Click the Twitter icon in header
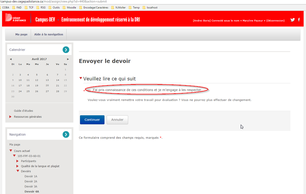306x194 pixels. tap(292, 20)
